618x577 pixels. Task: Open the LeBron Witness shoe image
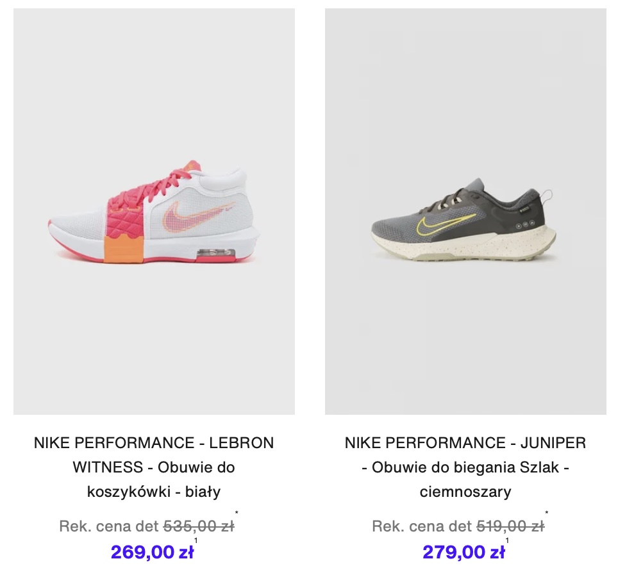tap(154, 212)
